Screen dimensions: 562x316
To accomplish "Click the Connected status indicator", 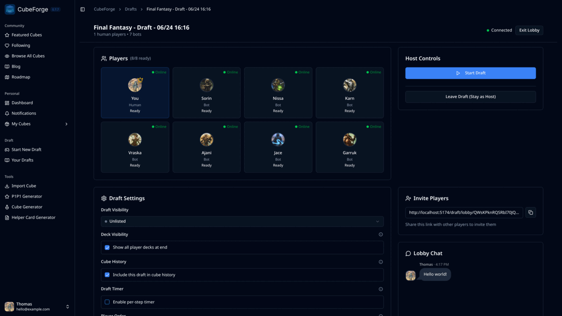I will pyautogui.click(x=499, y=30).
